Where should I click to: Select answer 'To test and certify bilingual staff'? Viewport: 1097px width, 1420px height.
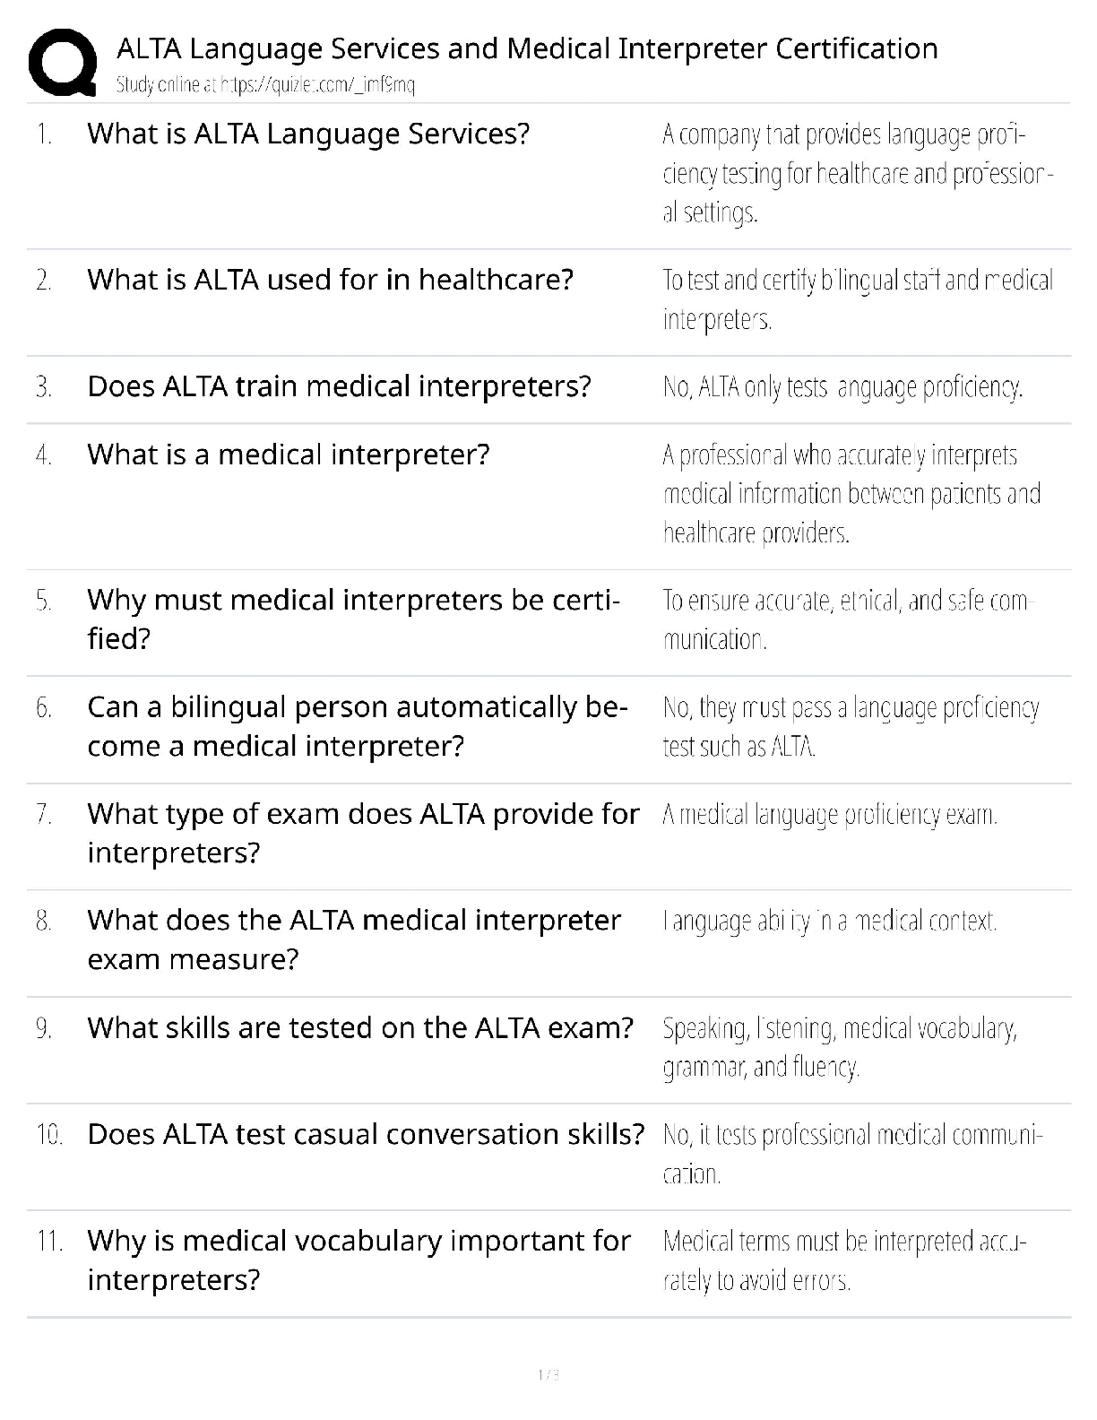858,299
